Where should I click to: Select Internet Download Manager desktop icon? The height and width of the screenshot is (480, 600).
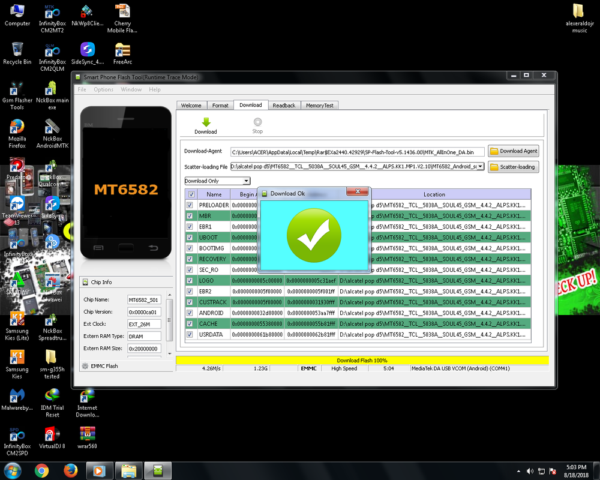(87, 403)
